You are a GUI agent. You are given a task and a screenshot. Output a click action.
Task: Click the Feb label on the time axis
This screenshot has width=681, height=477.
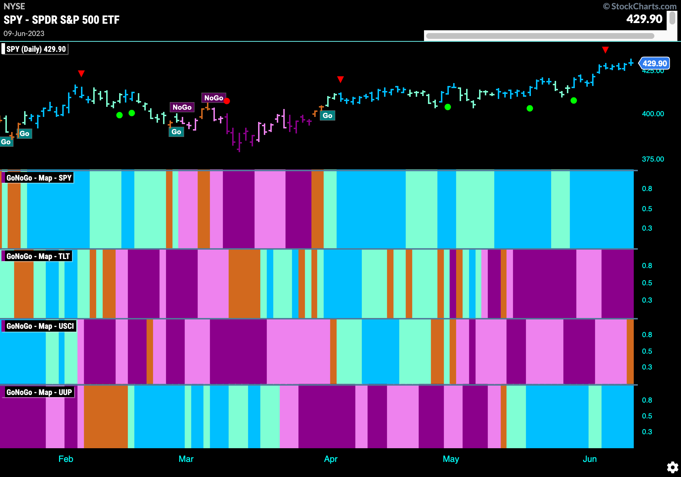(66, 459)
